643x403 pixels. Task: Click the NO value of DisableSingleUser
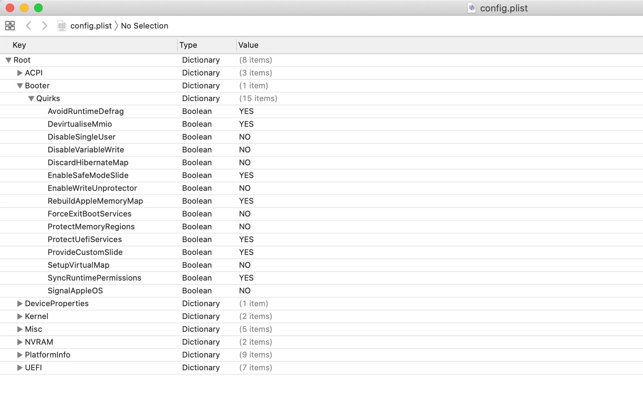coord(245,137)
